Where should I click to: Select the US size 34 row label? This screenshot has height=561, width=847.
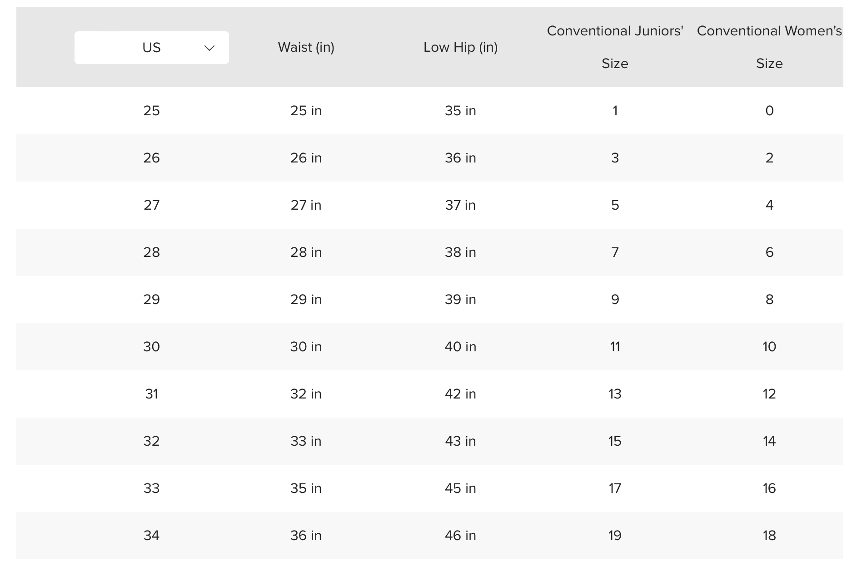click(x=151, y=536)
